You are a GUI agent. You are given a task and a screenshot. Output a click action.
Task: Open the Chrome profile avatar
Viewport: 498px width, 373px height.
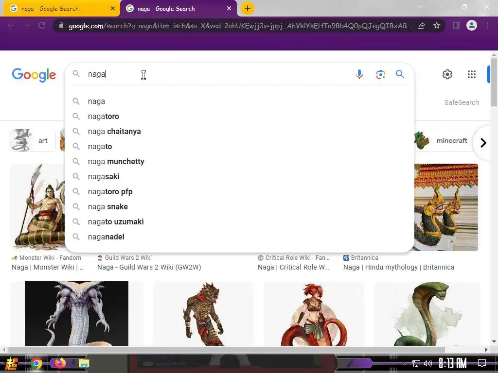pos(472,25)
